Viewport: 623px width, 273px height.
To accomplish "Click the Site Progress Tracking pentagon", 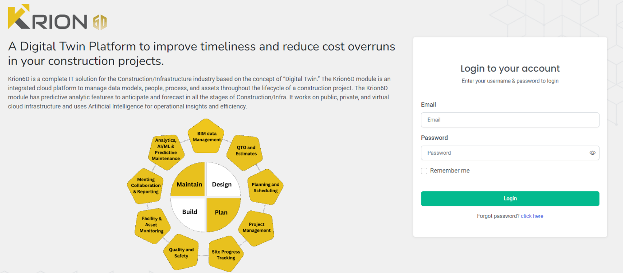I will coord(226,254).
